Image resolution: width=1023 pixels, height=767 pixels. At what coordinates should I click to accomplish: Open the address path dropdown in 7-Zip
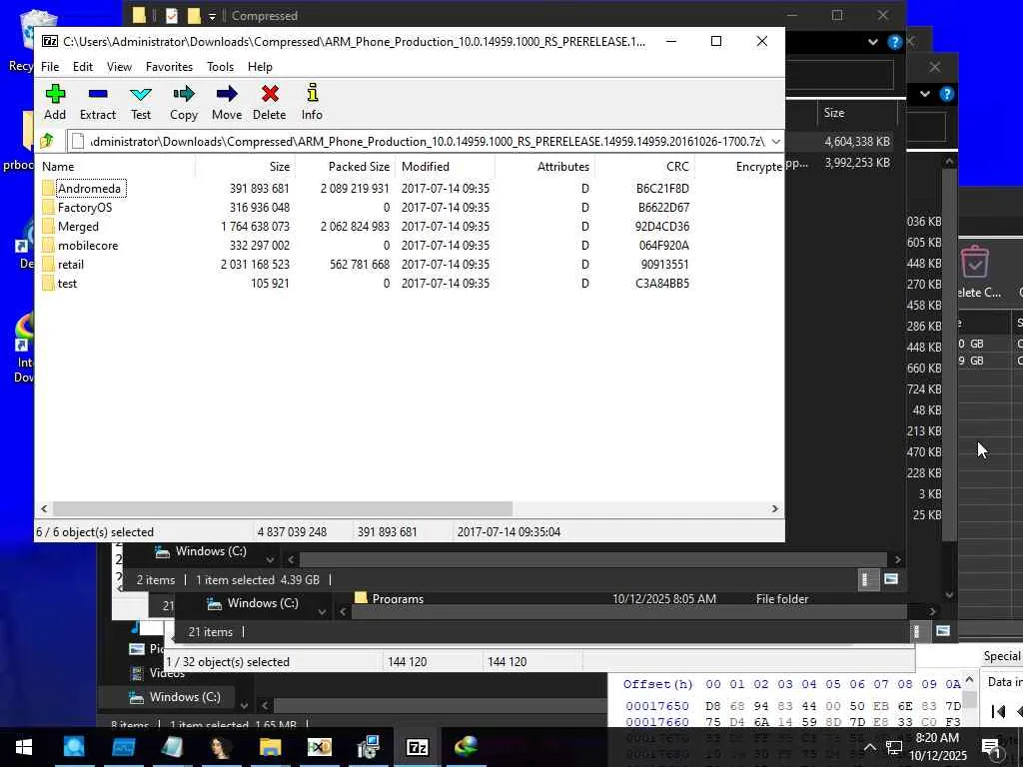pyautogui.click(x=775, y=141)
